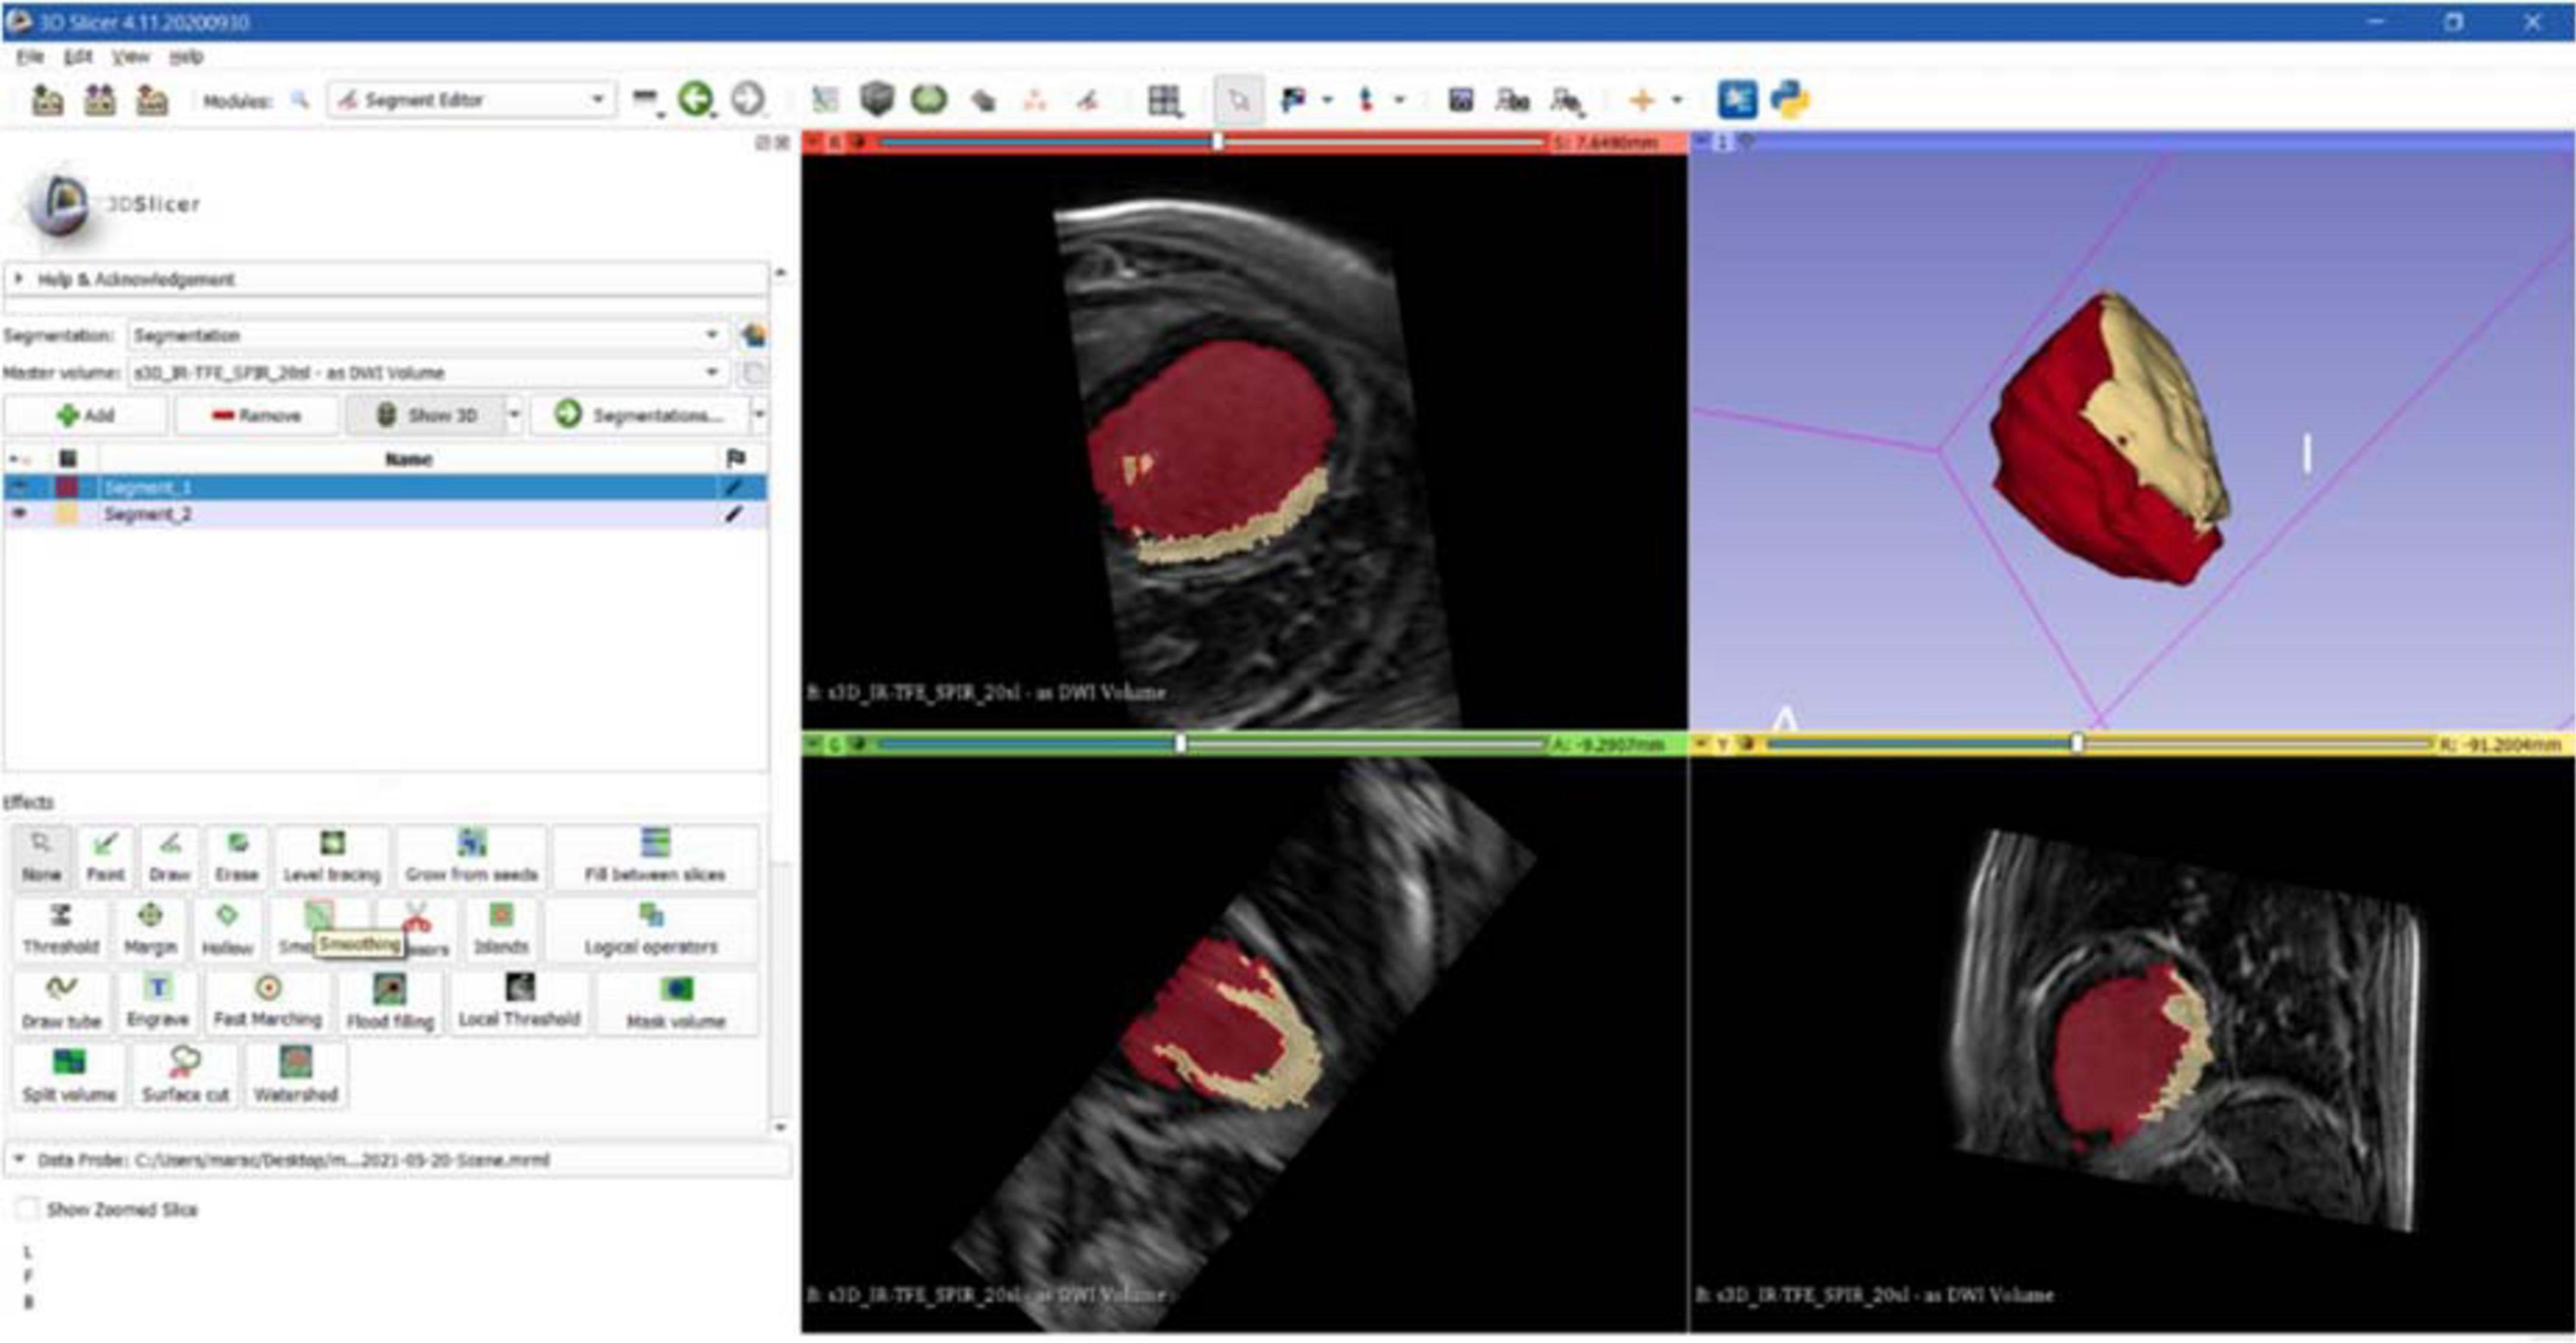Open the Extensions Manager icon

pos(1737,100)
